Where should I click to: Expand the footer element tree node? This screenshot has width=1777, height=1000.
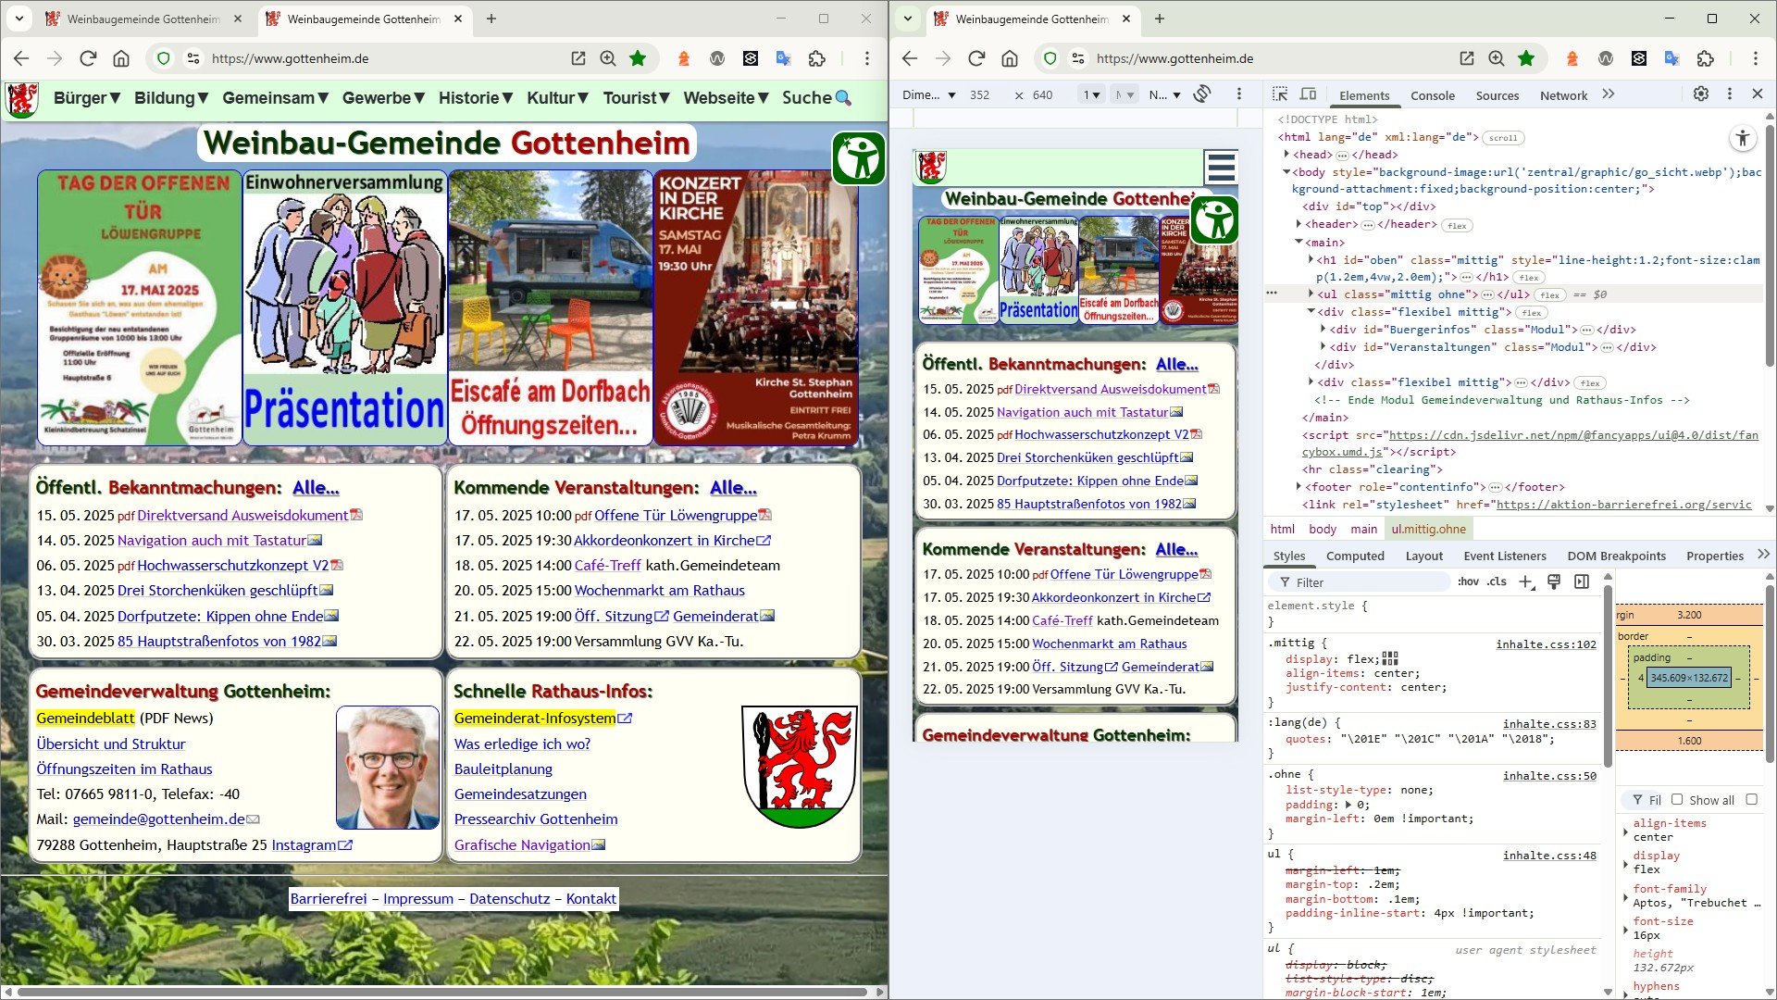coord(1299,487)
